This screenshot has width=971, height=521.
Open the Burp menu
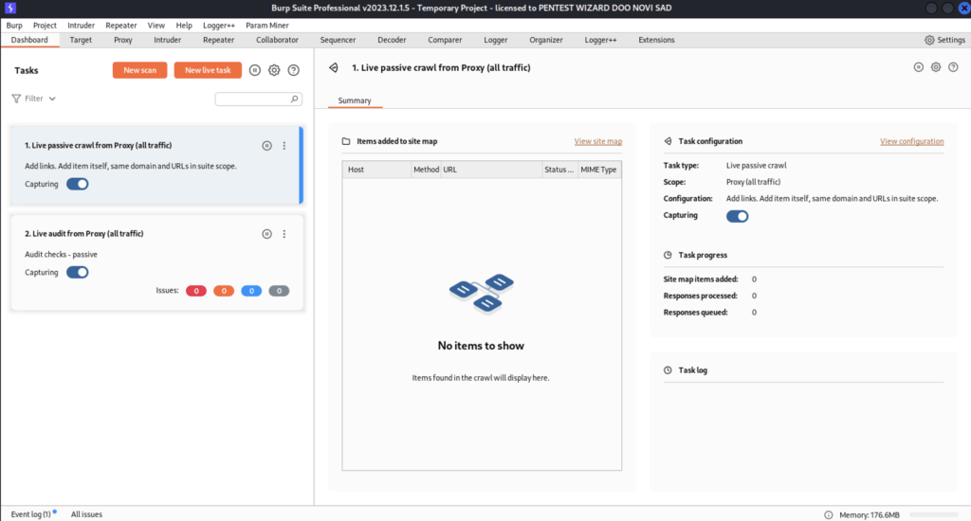[x=14, y=26]
